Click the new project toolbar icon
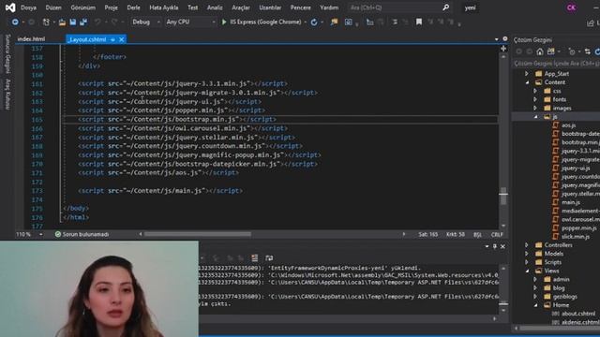 (x=46, y=22)
